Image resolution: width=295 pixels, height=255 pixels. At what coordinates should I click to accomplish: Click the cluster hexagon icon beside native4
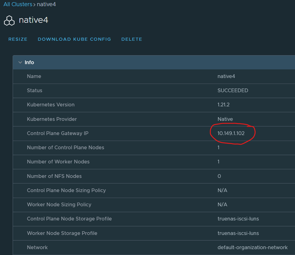(9, 21)
